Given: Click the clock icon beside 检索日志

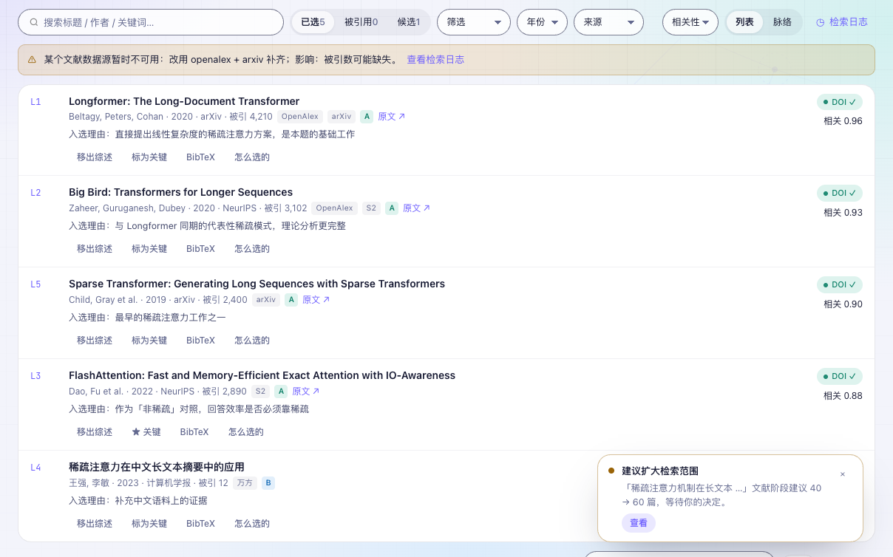Looking at the screenshot, I should click(x=821, y=23).
